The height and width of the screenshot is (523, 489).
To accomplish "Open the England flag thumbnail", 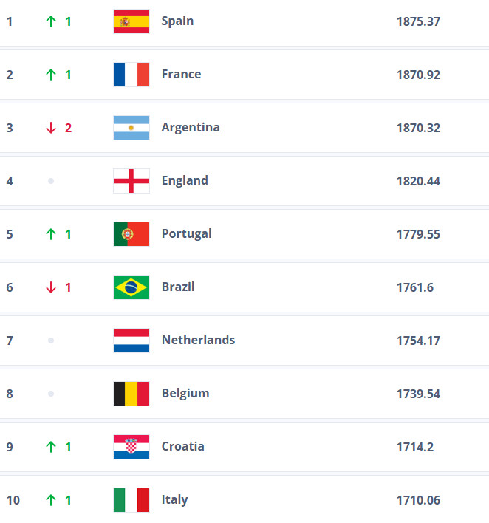I will 131,181.
